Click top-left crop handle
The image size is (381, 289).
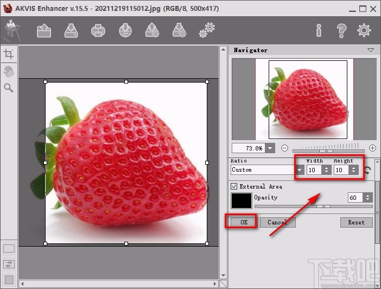click(x=45, y=81)
